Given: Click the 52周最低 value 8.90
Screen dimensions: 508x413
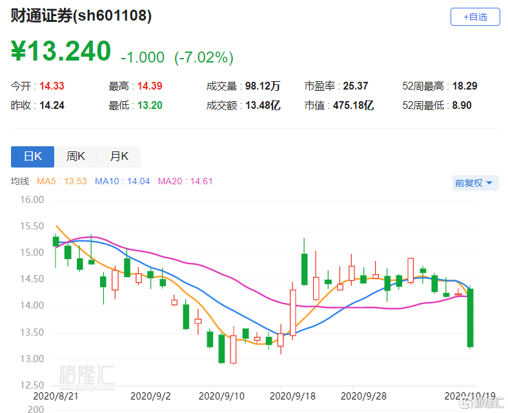Looking at the screenshot, I should coord(462,106).
